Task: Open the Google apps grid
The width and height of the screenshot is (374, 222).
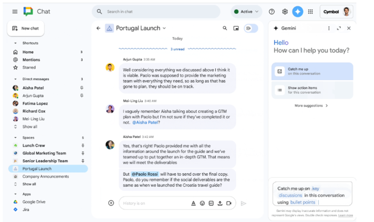Action: tap(310, 12)
